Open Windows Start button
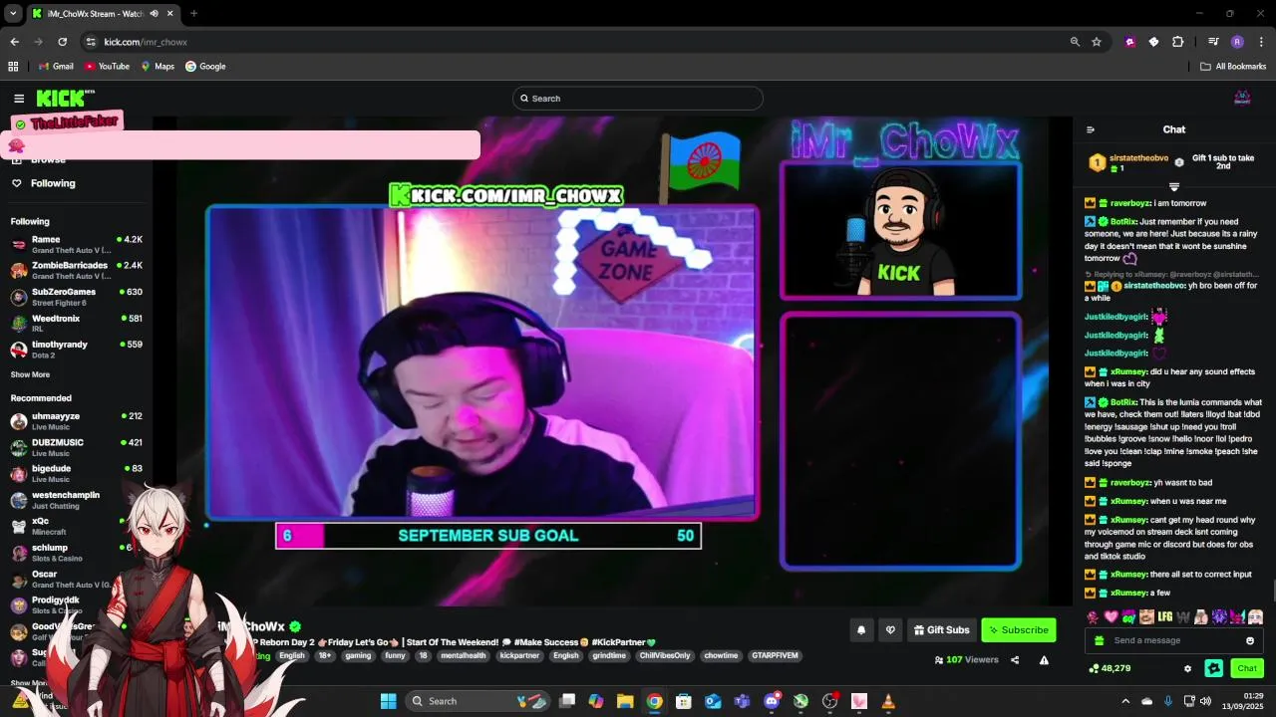Viewport: 1276px width, 717px height. pos(388,701)
